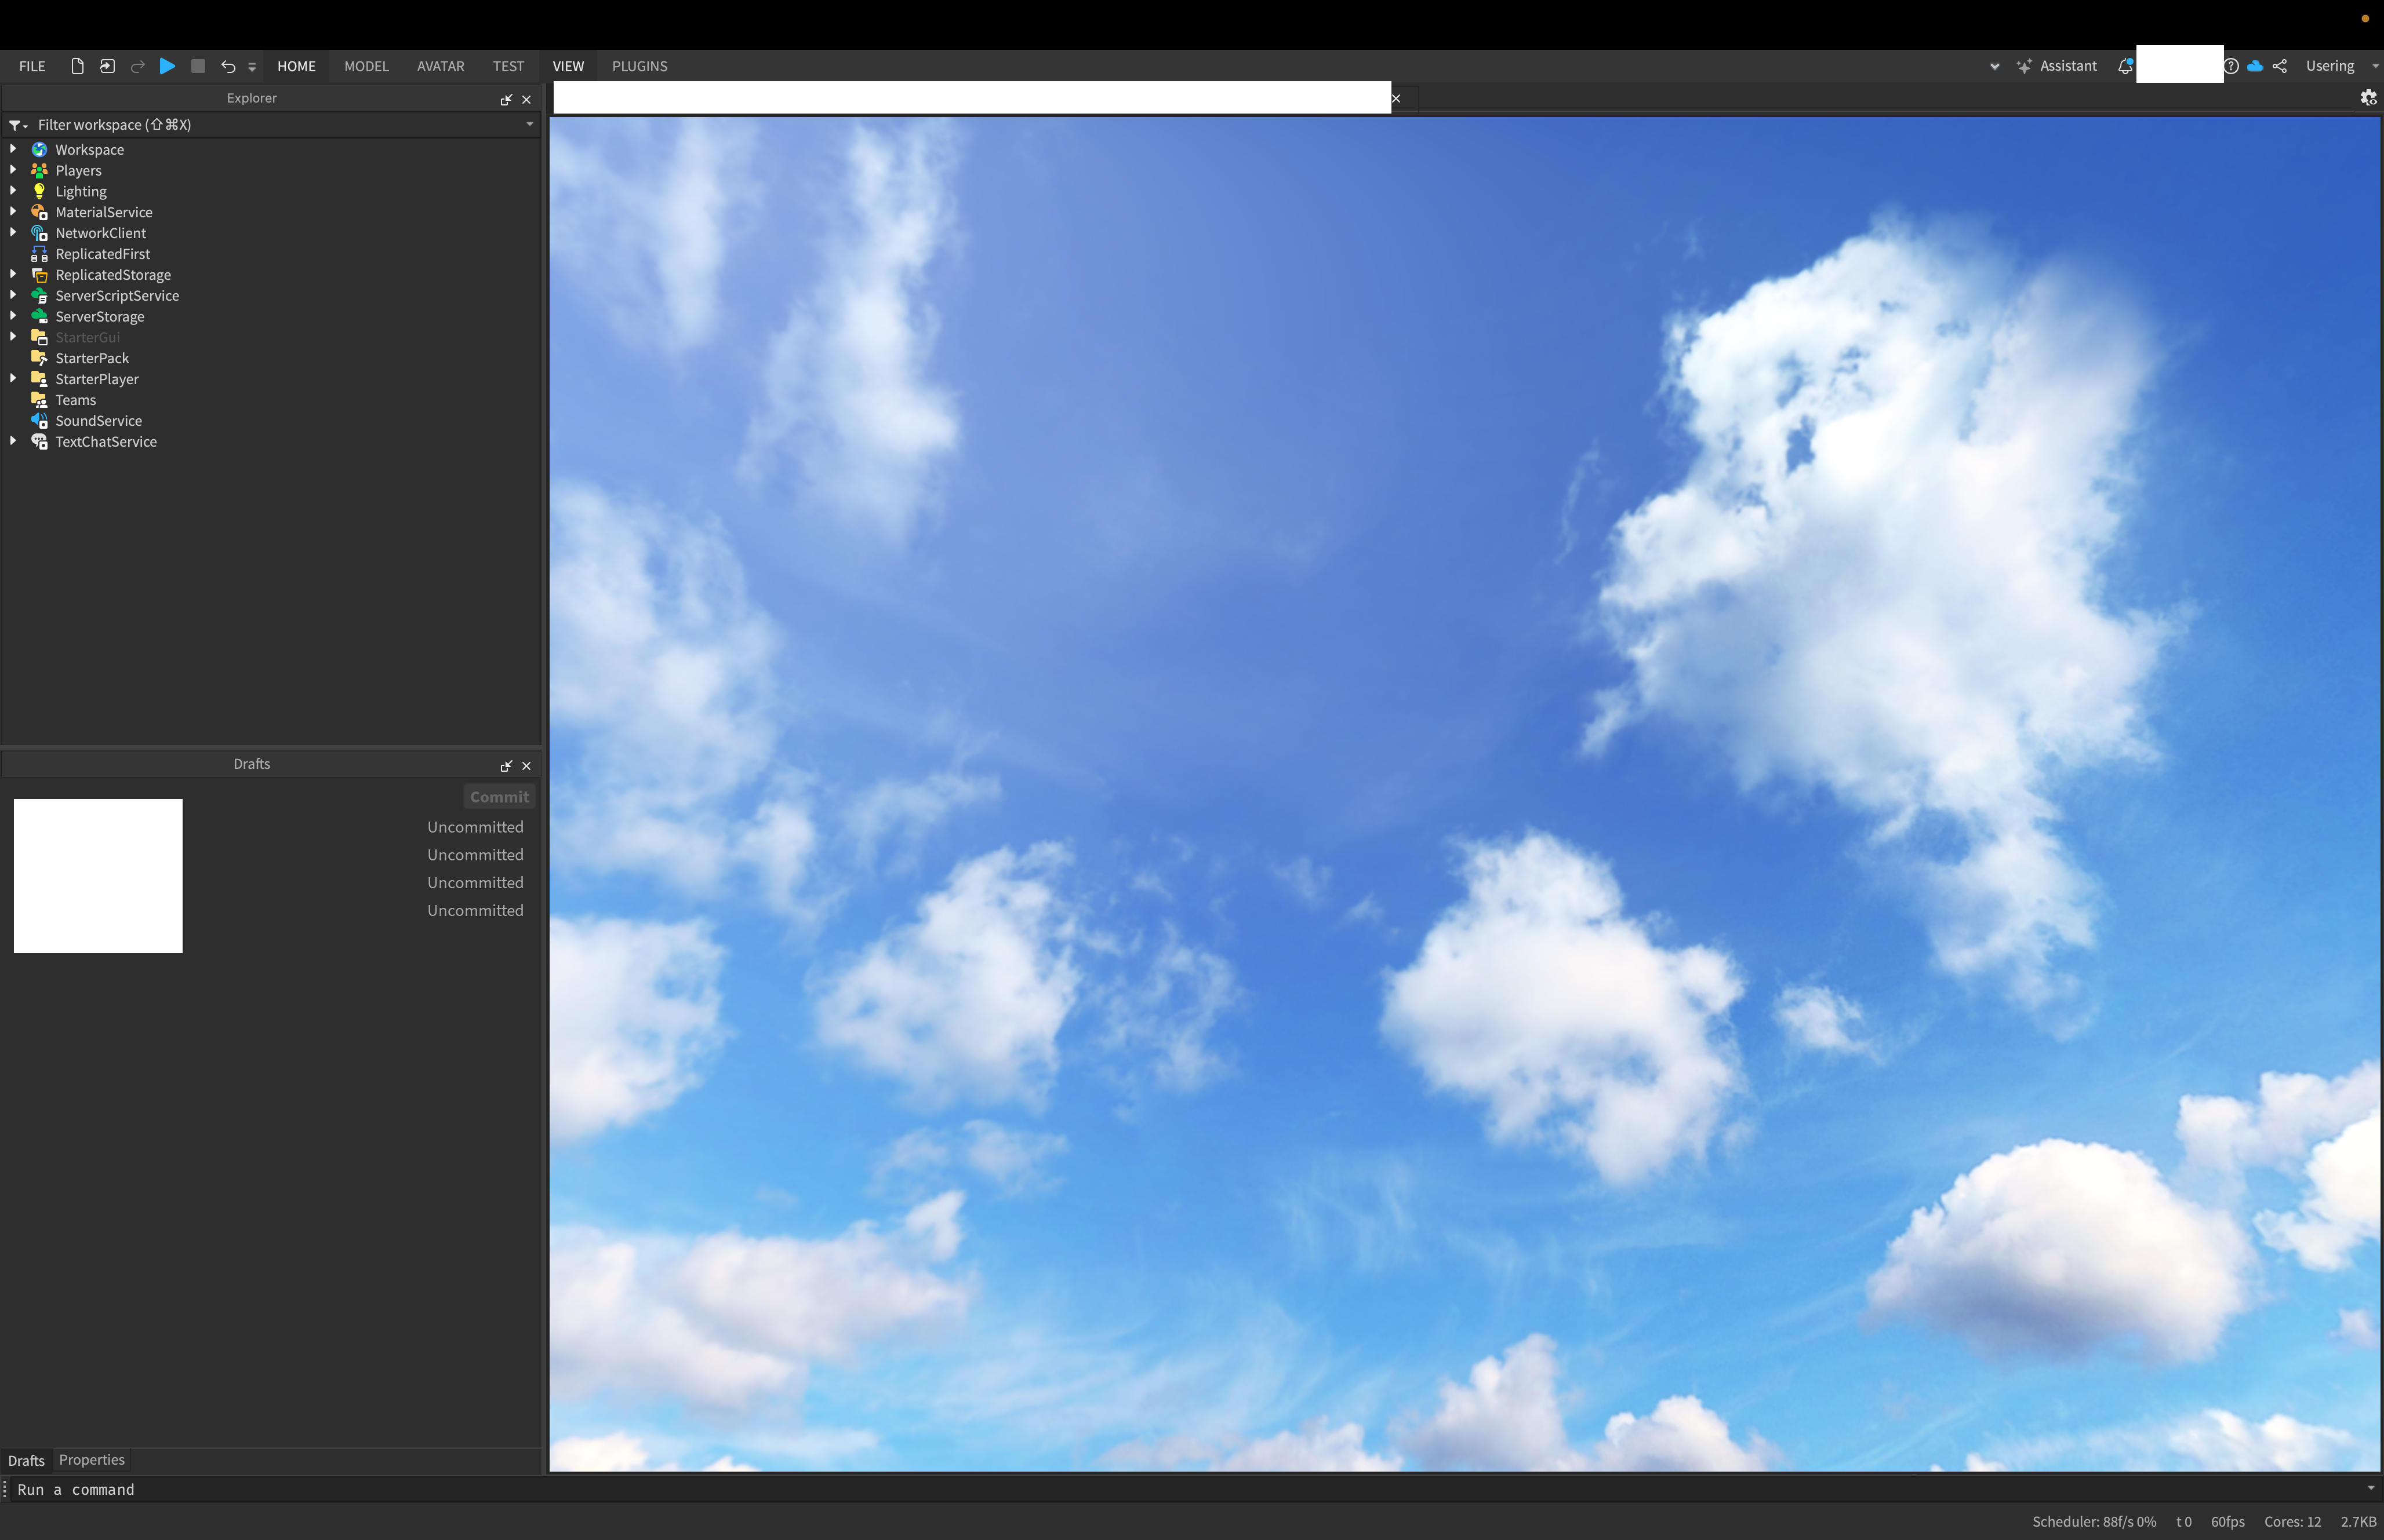2384x1540 pixels.
Task: Switch to the HOME ribbon tab
Action: coord(296,66)
